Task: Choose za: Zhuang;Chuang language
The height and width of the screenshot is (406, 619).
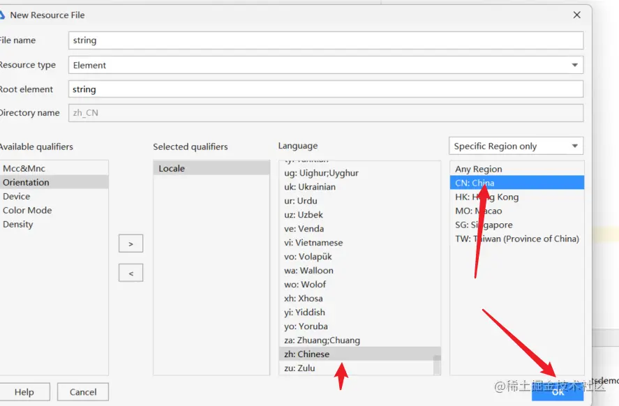Action: (359, 340)
